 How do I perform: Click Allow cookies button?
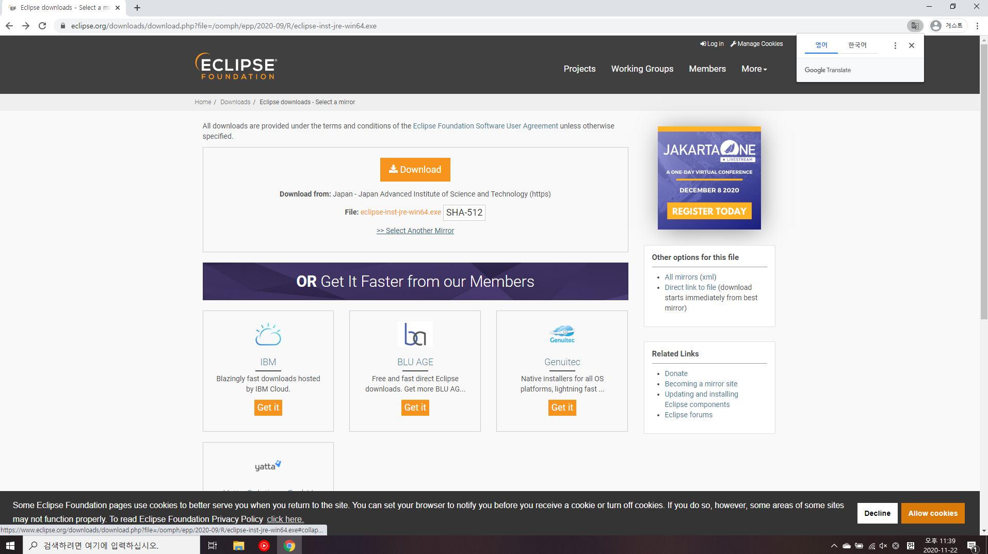933,513
